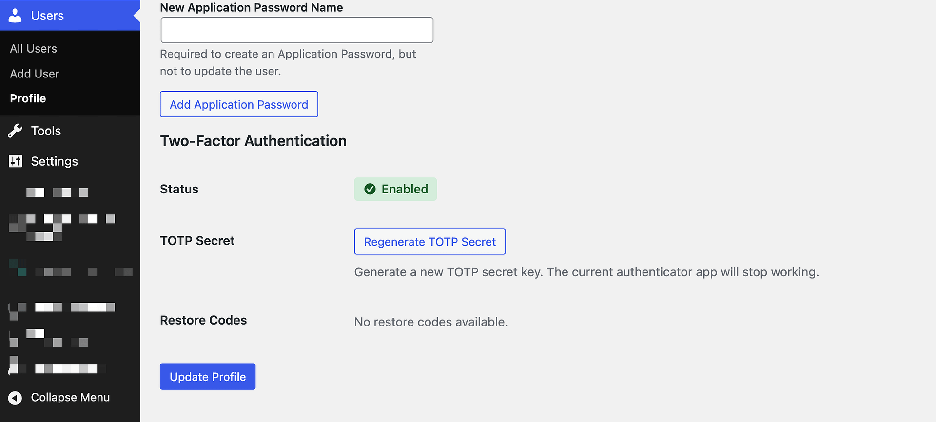The image size is (936, 422).
Task: Save changes with Update Profile button
Action: 208,377
